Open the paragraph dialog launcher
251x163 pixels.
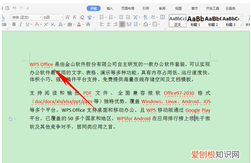tap(165, 29)
